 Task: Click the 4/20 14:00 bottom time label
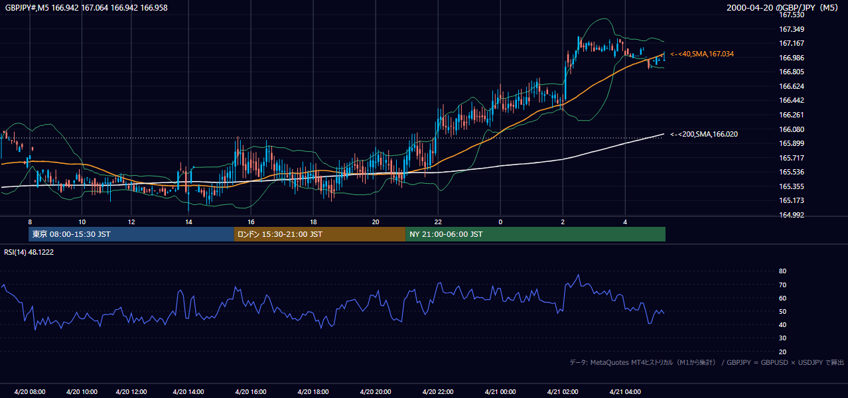[x=188, y=391]
